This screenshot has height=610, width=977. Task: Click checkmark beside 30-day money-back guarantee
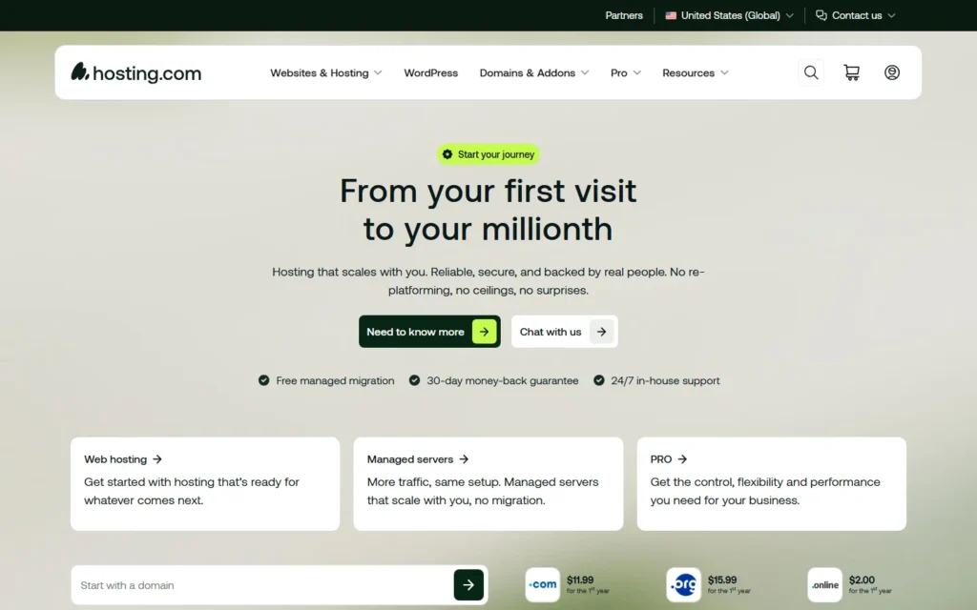[x=414, y=380]
